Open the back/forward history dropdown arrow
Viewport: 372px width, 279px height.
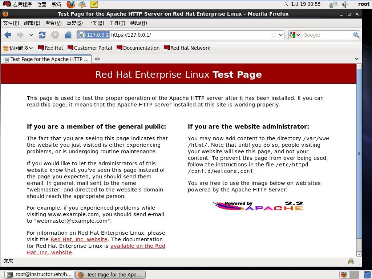31,35
